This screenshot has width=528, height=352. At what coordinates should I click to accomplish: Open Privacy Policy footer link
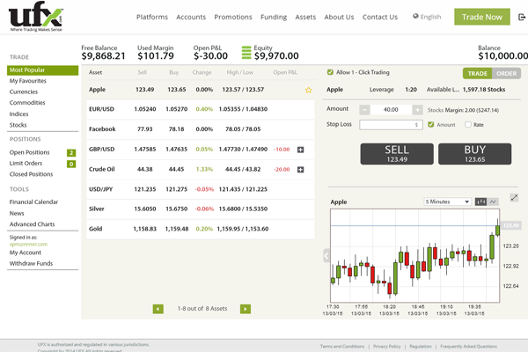[x=387, y=346]
